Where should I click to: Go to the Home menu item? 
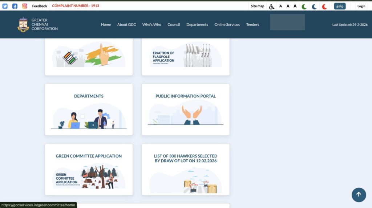click(106, 25)
